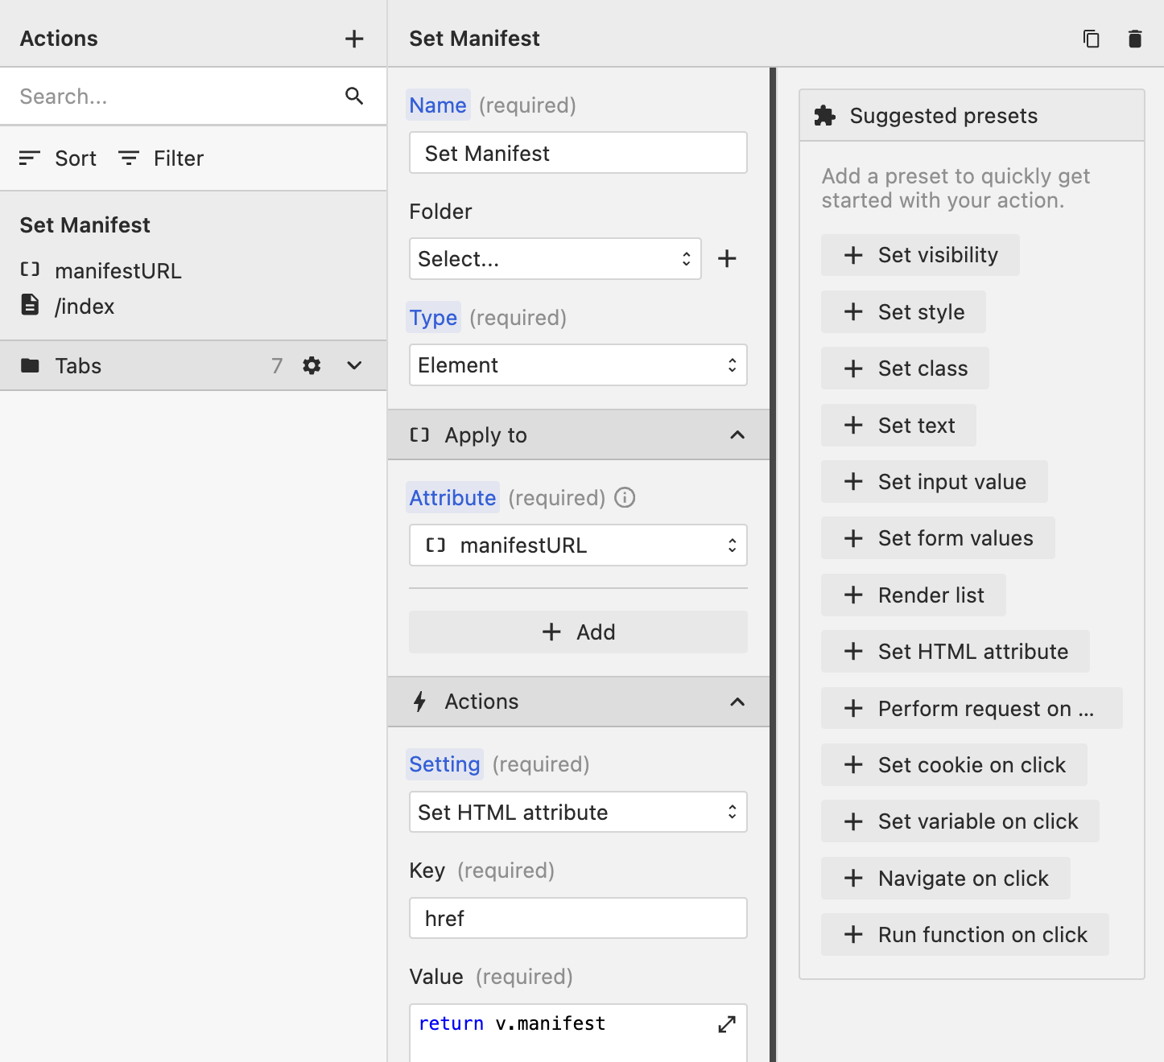Open the Type dropdown showing Element

pos(578,365)
